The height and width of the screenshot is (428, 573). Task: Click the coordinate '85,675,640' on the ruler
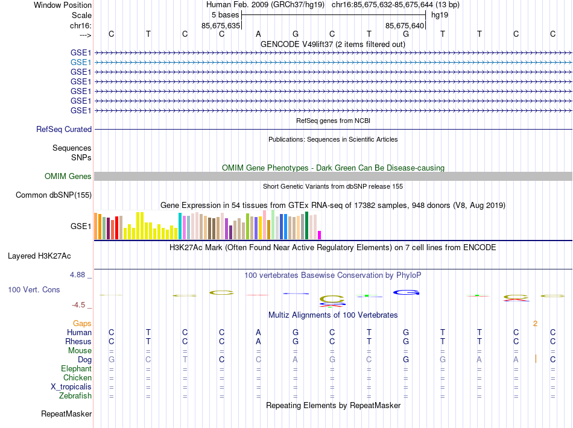(x=405, y=25)
